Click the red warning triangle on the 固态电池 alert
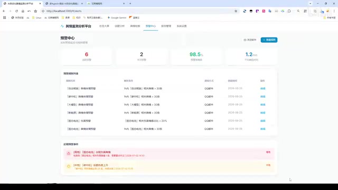Screen dimensions: 338x190 [x=69, y=154]
